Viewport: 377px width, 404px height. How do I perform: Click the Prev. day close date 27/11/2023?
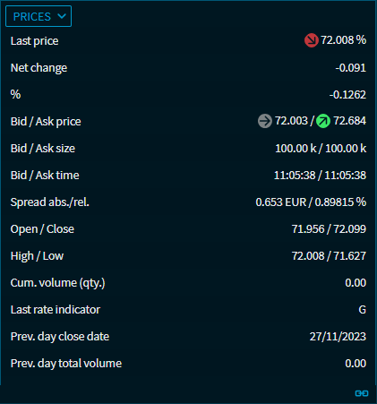pyautogui.click(x=338, y=337)
